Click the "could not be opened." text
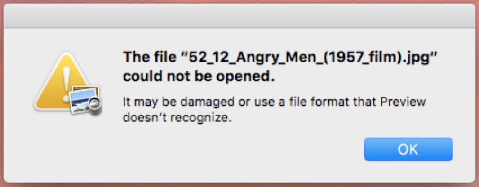The height and width of the screenshot is (187, 479). [198, 76]
